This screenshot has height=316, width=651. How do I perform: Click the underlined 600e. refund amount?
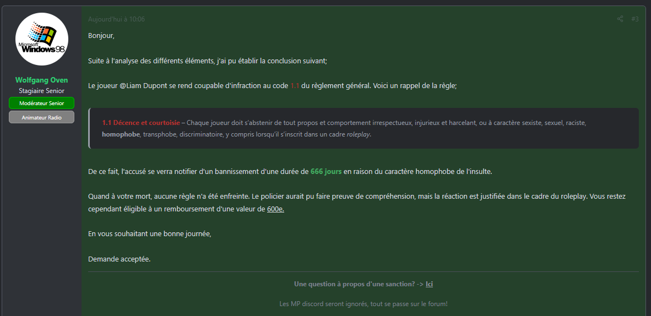(275, 209)
